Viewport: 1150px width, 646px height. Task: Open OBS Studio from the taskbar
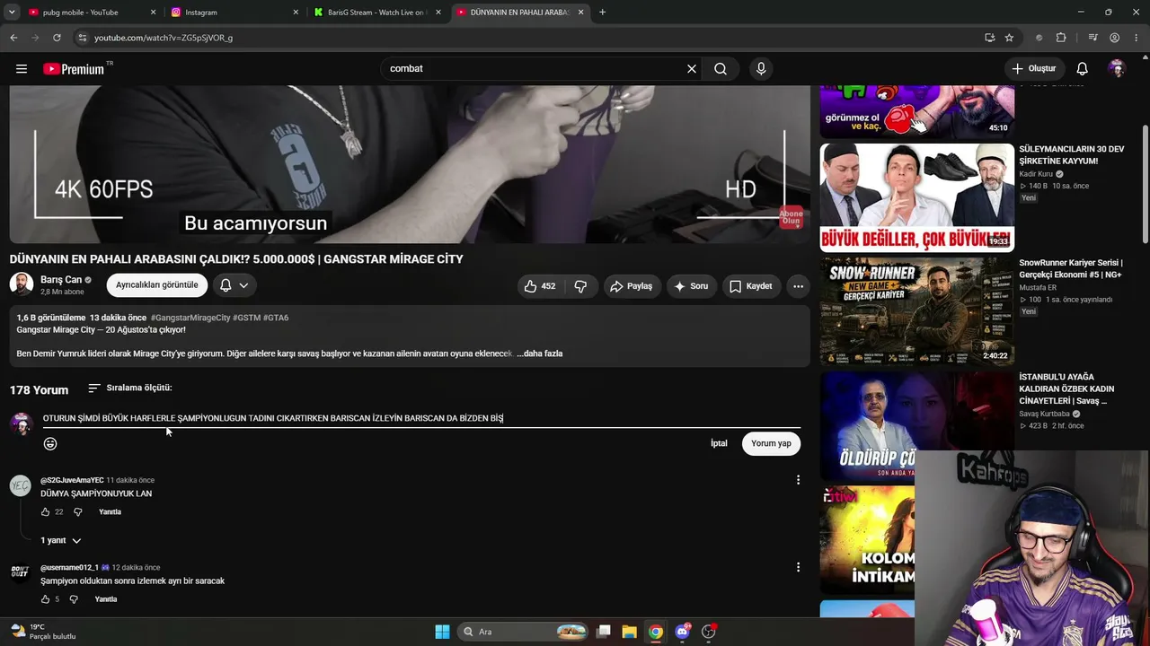click(709, 632)
